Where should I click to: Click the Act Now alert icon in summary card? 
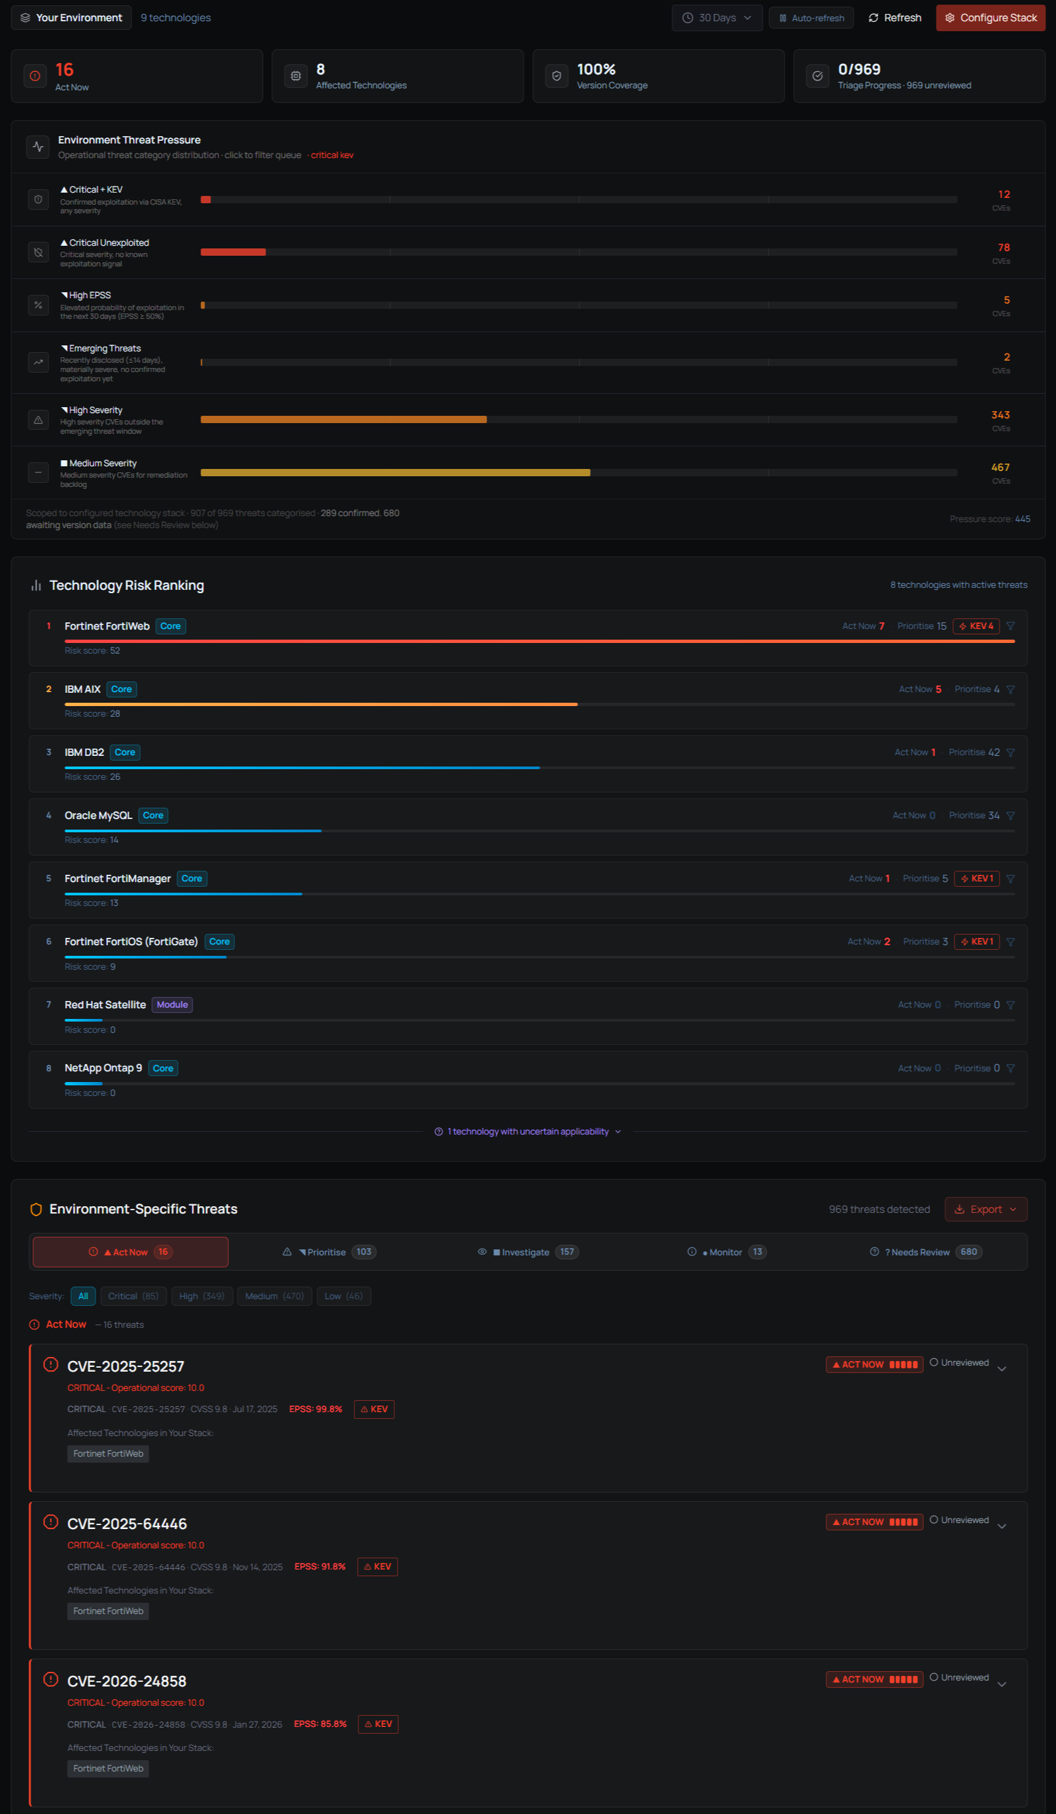pos(35,76)
